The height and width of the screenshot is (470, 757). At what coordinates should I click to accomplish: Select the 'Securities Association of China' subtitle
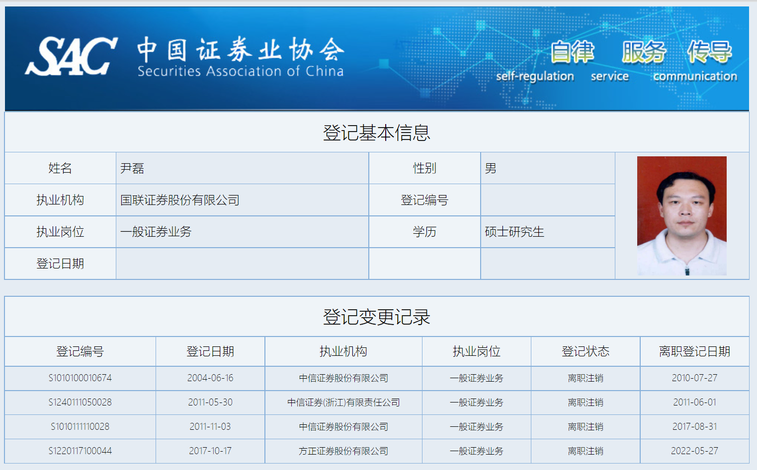(x=241, y=71)
